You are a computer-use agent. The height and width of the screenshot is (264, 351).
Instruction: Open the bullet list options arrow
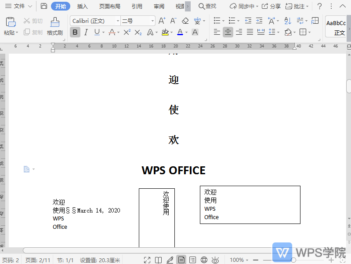223,21
